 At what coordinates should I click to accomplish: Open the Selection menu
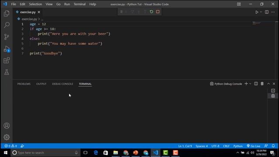[x=35, y=4]
